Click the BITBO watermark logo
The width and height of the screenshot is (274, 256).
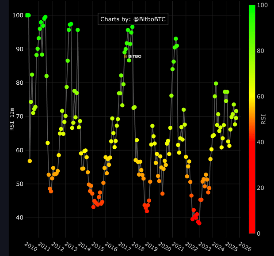(133, 56)
